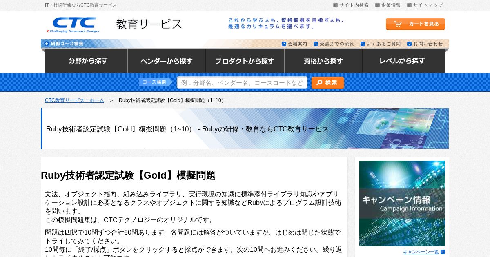Open お問い合わせ page
Viewport: 490px width, 257px height.
[x=428, y=44]
